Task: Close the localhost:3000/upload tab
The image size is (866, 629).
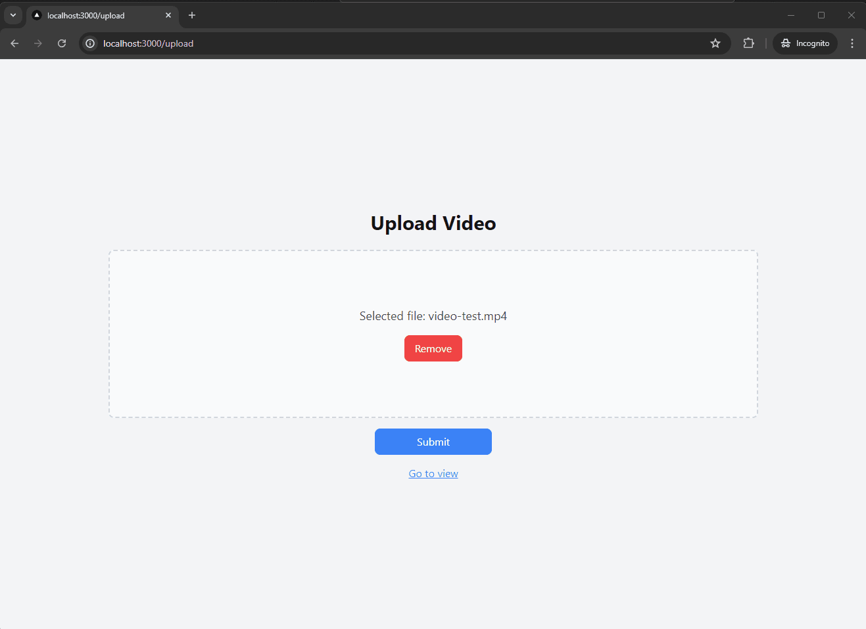Action: click(x=168, y=15)
